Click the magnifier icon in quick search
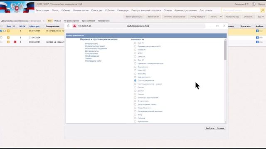This screenshot has width=266, height=149. coord(262,10)
